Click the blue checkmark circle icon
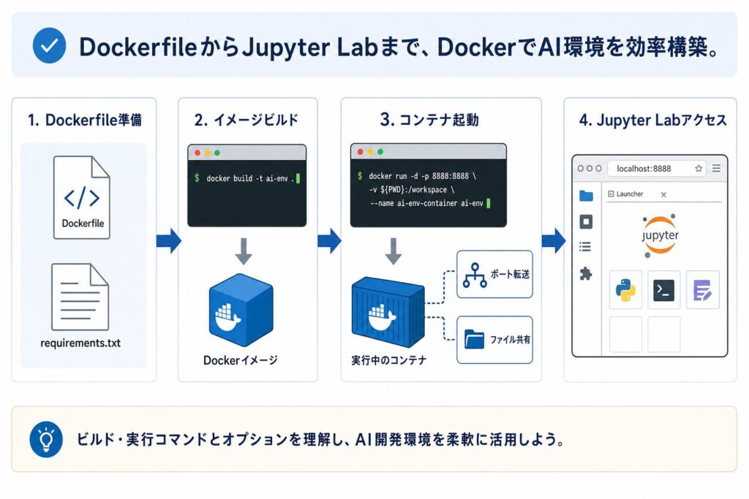The width and height of the screenshot is (749, 499). (49, 45)
